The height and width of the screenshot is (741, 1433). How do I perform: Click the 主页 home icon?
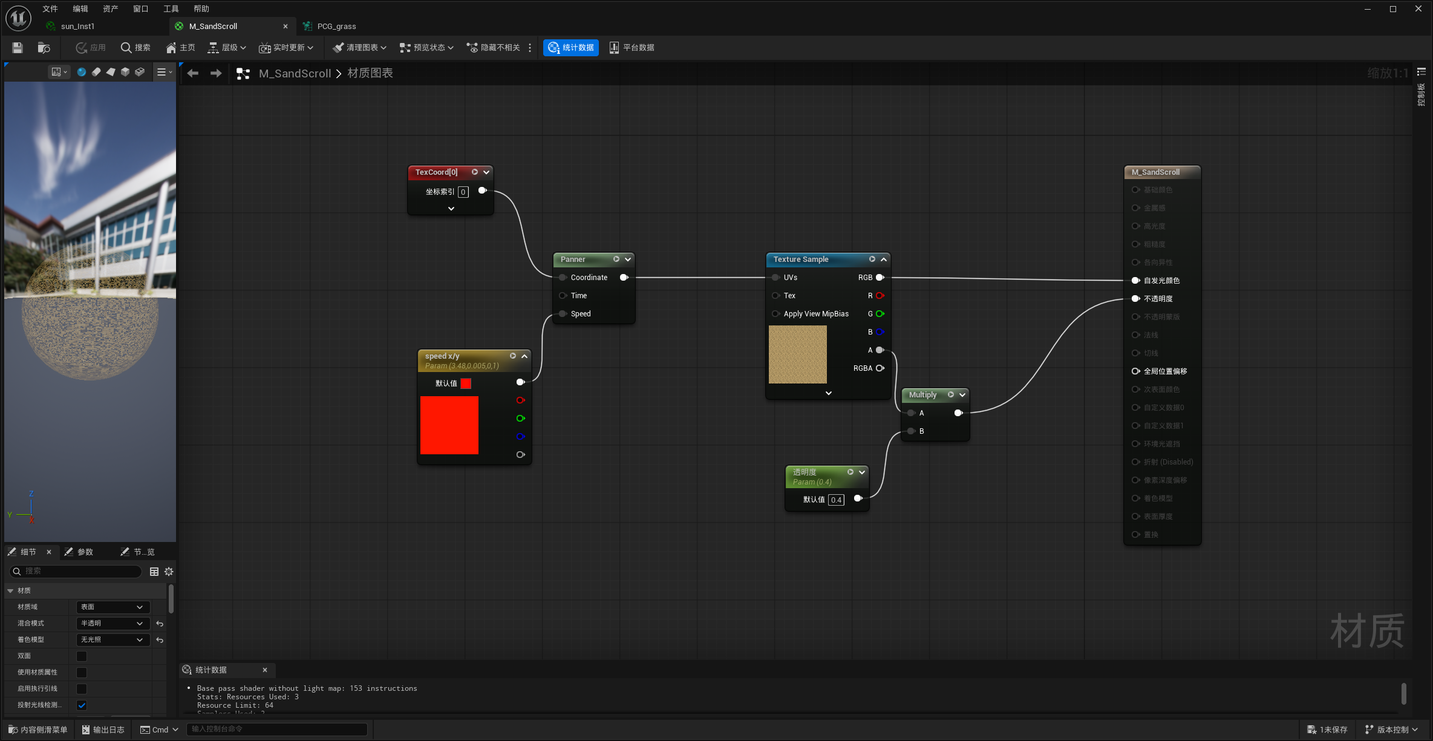pyautogui.click(x=180, y=48)
